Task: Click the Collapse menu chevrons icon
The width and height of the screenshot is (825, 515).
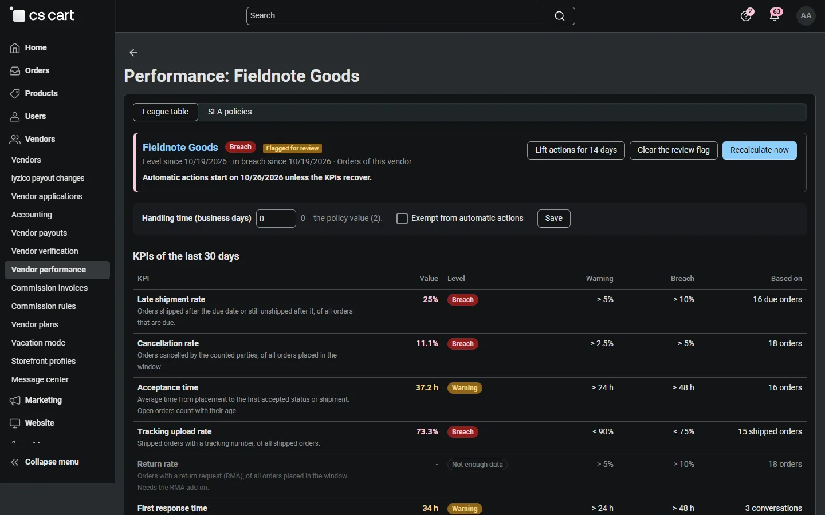Action: tap(15, 462)
